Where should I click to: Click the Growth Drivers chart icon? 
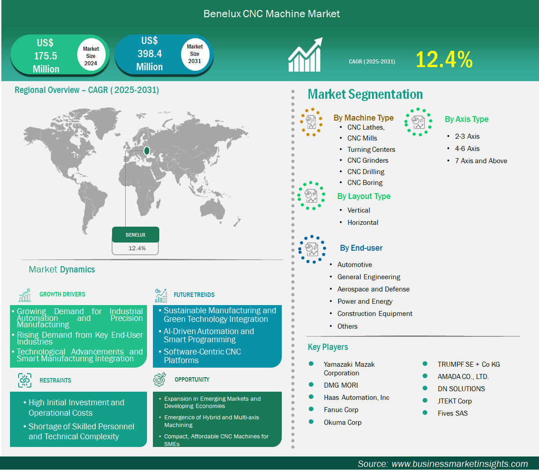(25, 295)
